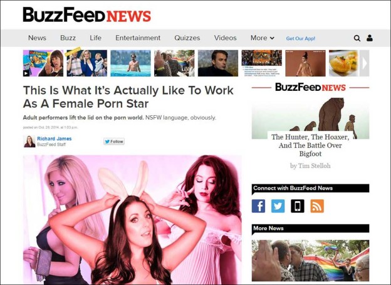Screen dimensions: 391x285
Task: Click Richard James author avatar
Action: coord(29,142)
